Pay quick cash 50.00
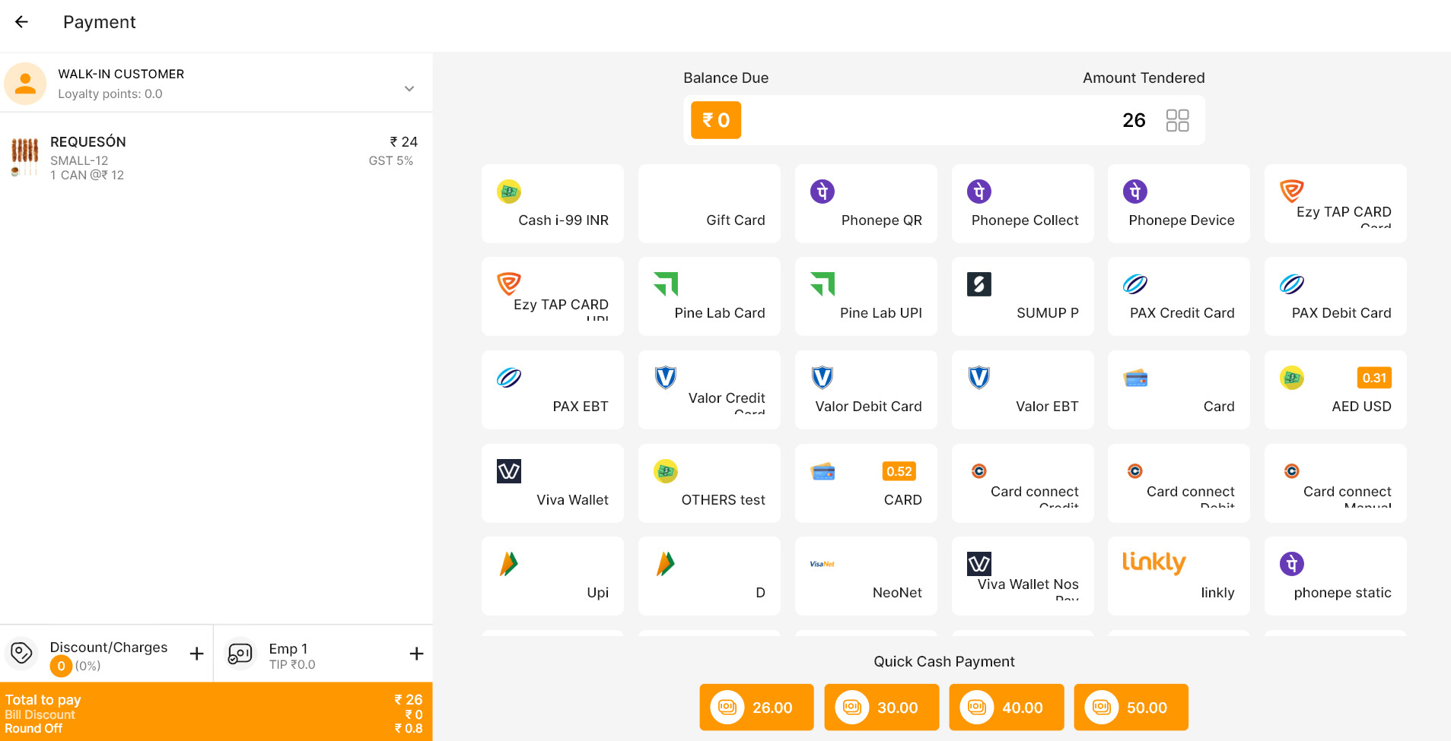Image resolution: width=1451 pixels, height=741 pixels. coord(1131,708)
